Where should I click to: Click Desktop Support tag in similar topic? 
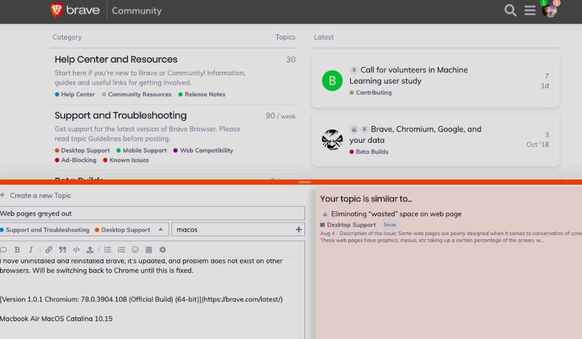pyautogui.click(x=348, y=225)
